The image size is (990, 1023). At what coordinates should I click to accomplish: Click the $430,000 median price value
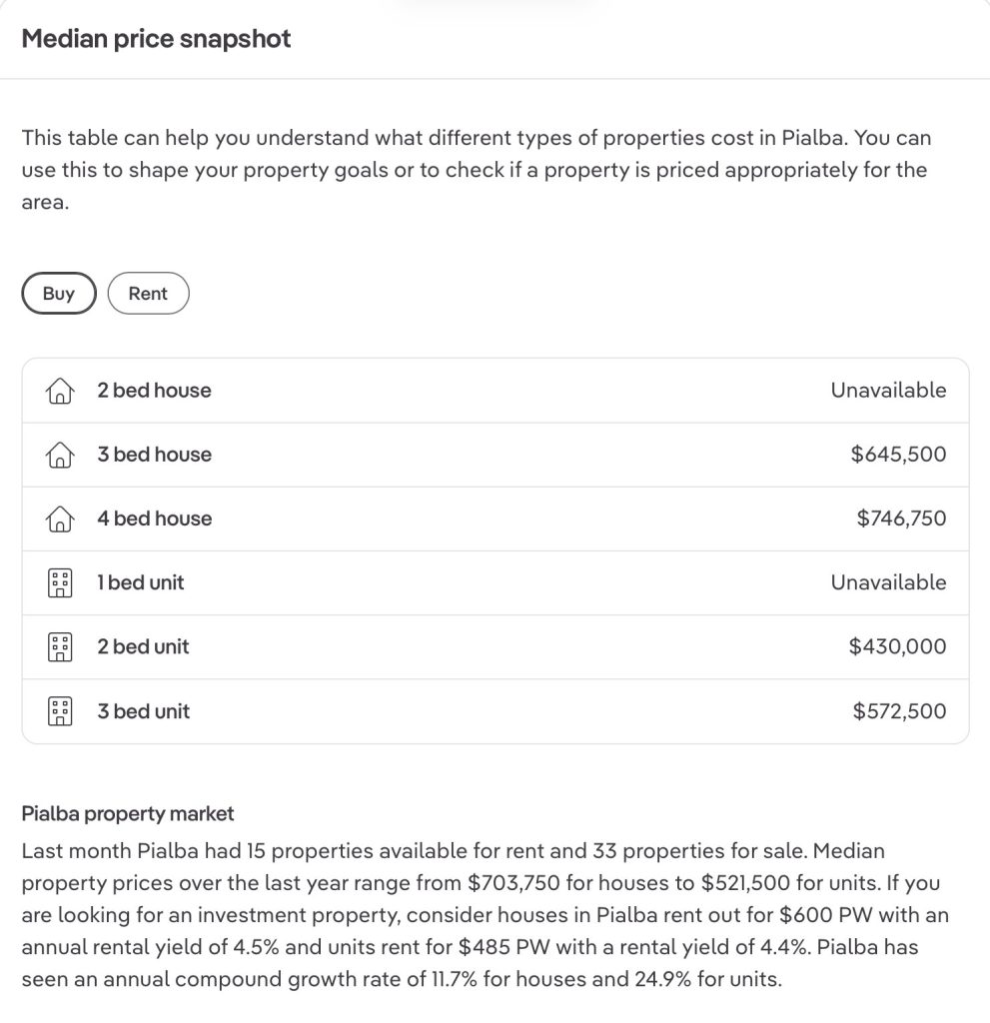click(x=897, y=646)
